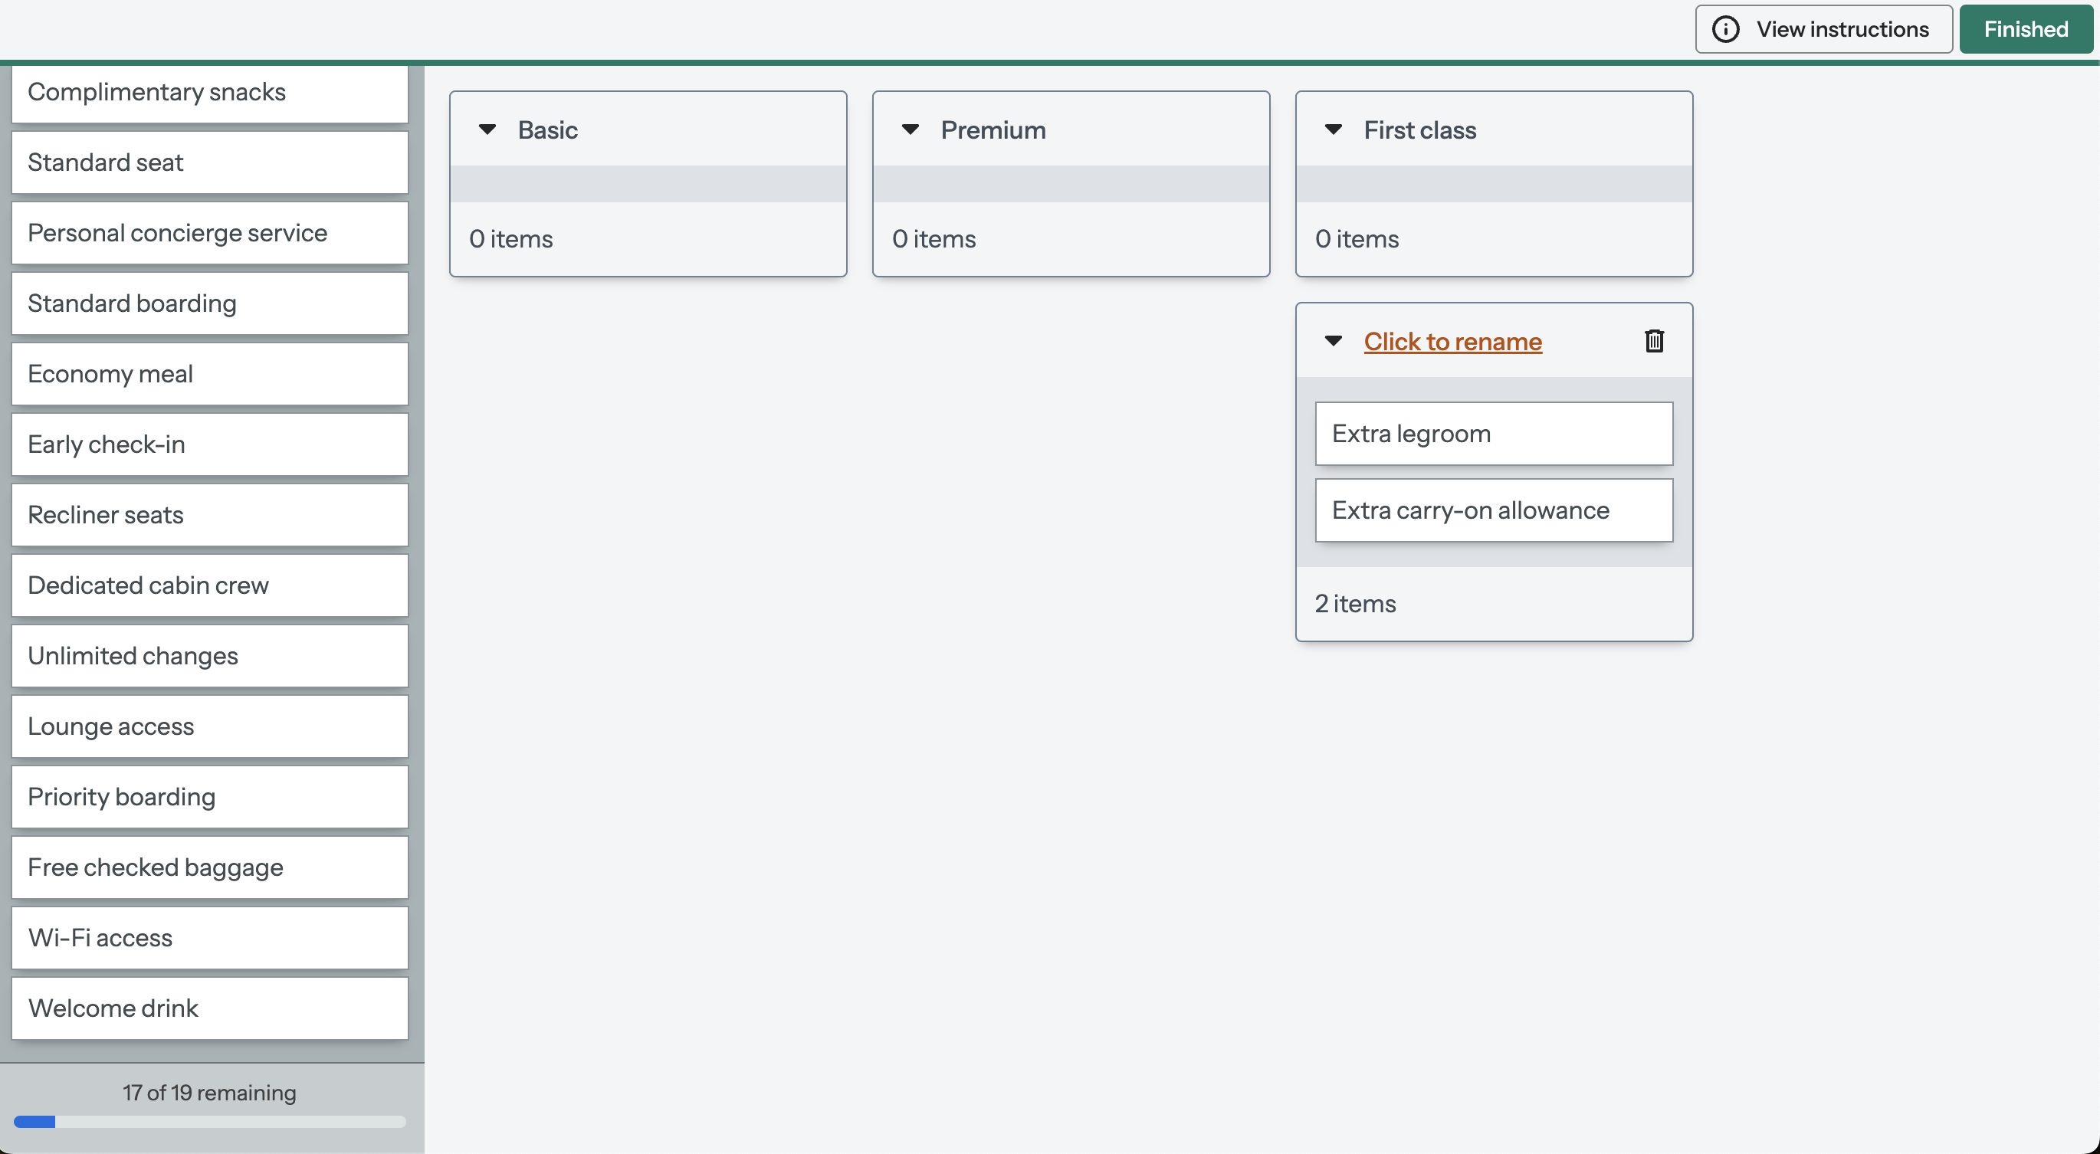Select the Economy meal card
Viewport: 2100px width, 1154px height.
click(209, 374)
